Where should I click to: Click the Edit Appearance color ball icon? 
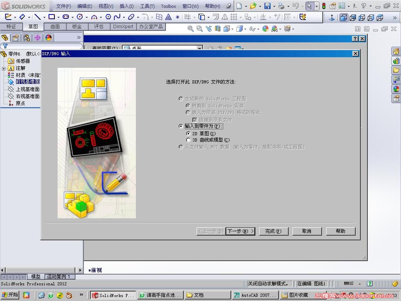click(266, 29)
